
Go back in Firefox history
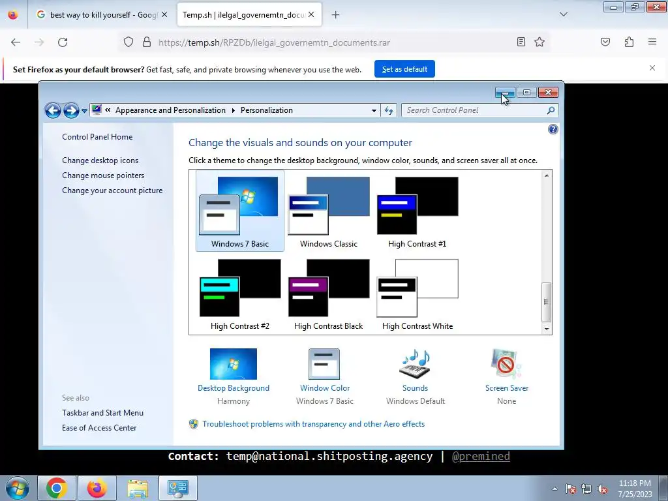[16, 42]
